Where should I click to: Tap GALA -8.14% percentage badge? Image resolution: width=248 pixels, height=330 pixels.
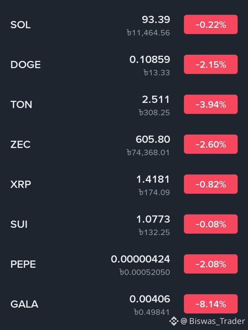(211, 304)
